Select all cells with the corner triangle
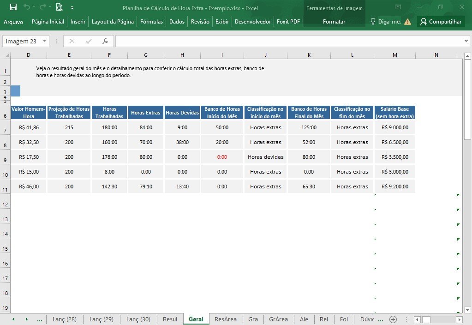Screen dimensions: 472x325 click(6, 55)
